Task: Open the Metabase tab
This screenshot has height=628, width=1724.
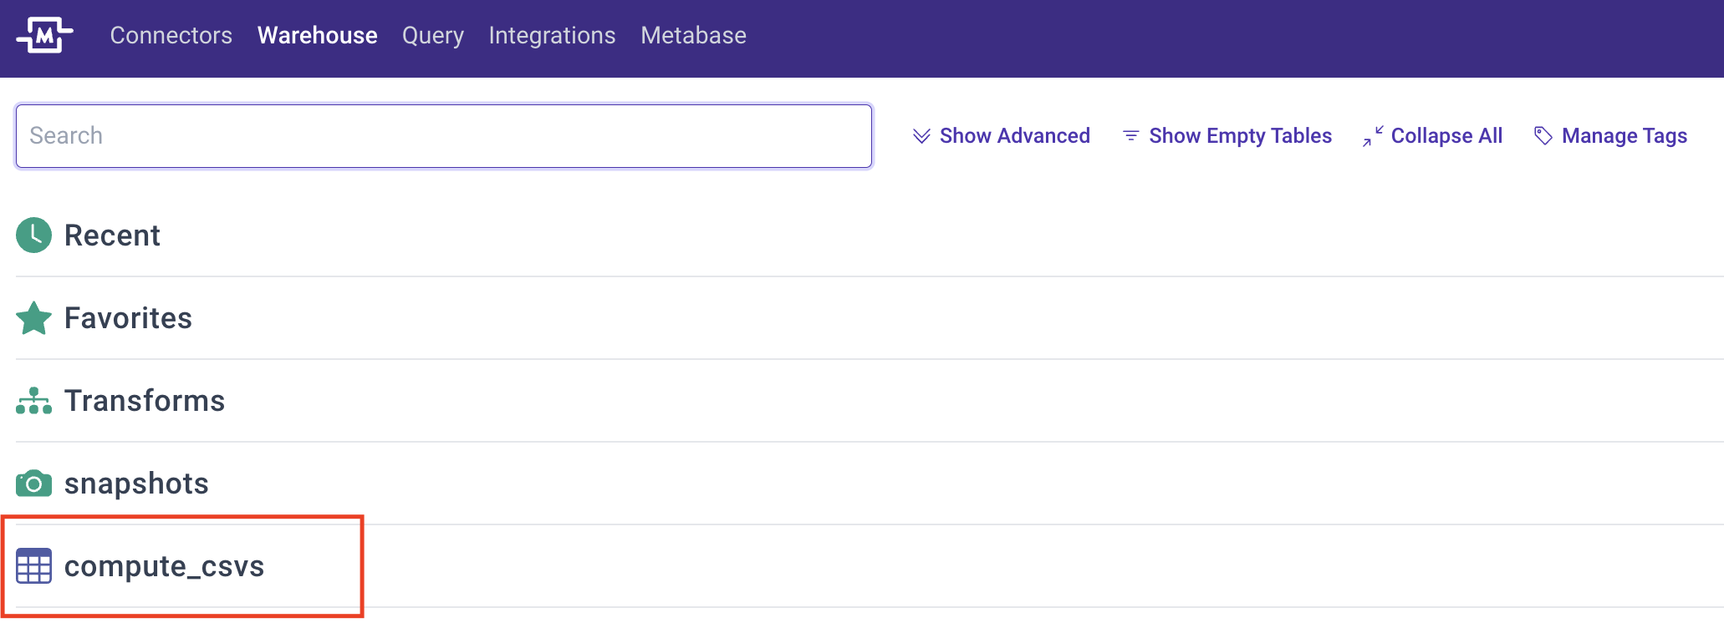Action: 694,35
